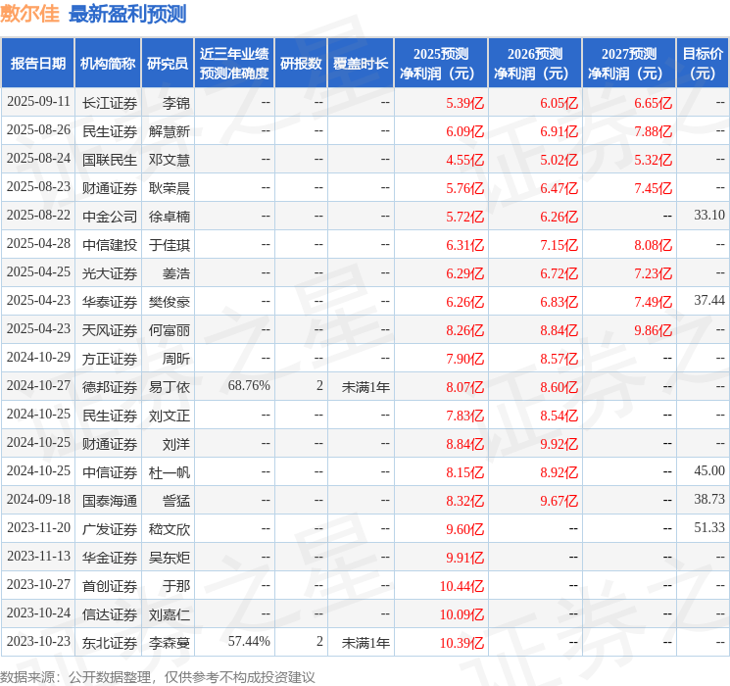730x686 pixels.
Task: Click 2025 forecast value 5.39亿
Action: click(x=464, y=103)
